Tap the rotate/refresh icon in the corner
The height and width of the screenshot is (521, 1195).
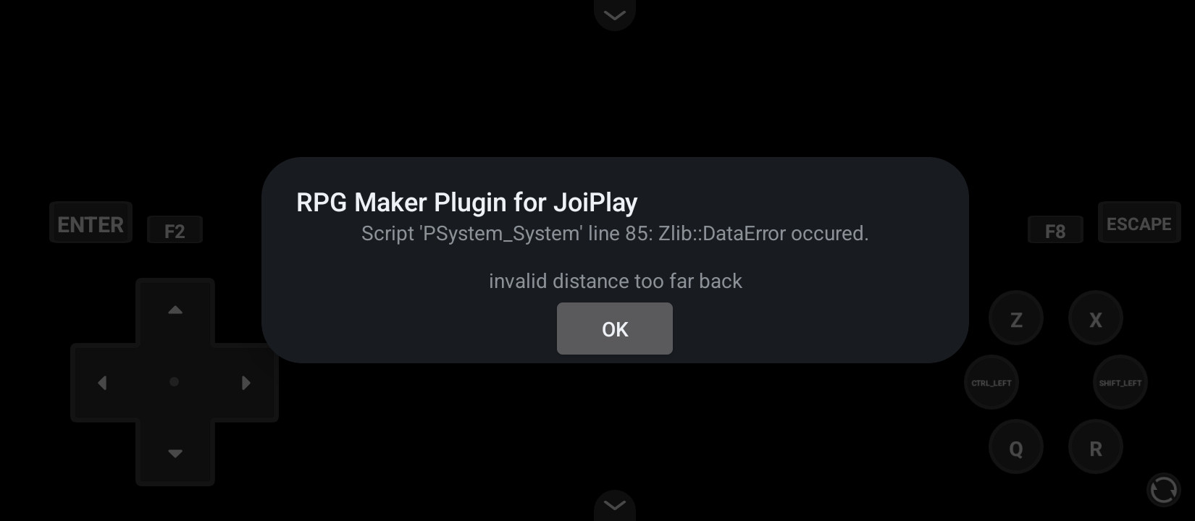click(1164, 490)
